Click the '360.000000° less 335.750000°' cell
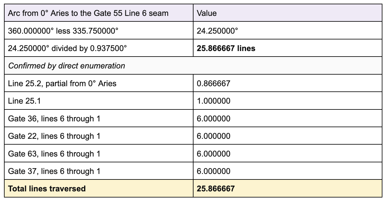Screen dimensions: 387x203 [99, 31]
